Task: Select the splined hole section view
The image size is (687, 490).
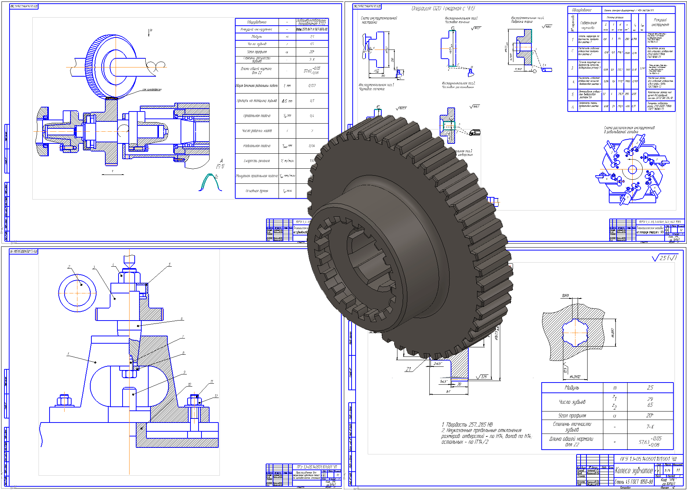Action: (573, 332)
